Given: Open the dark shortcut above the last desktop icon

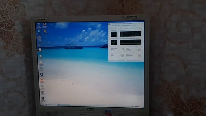Looking at the screenshot, I should pos(42,92).
